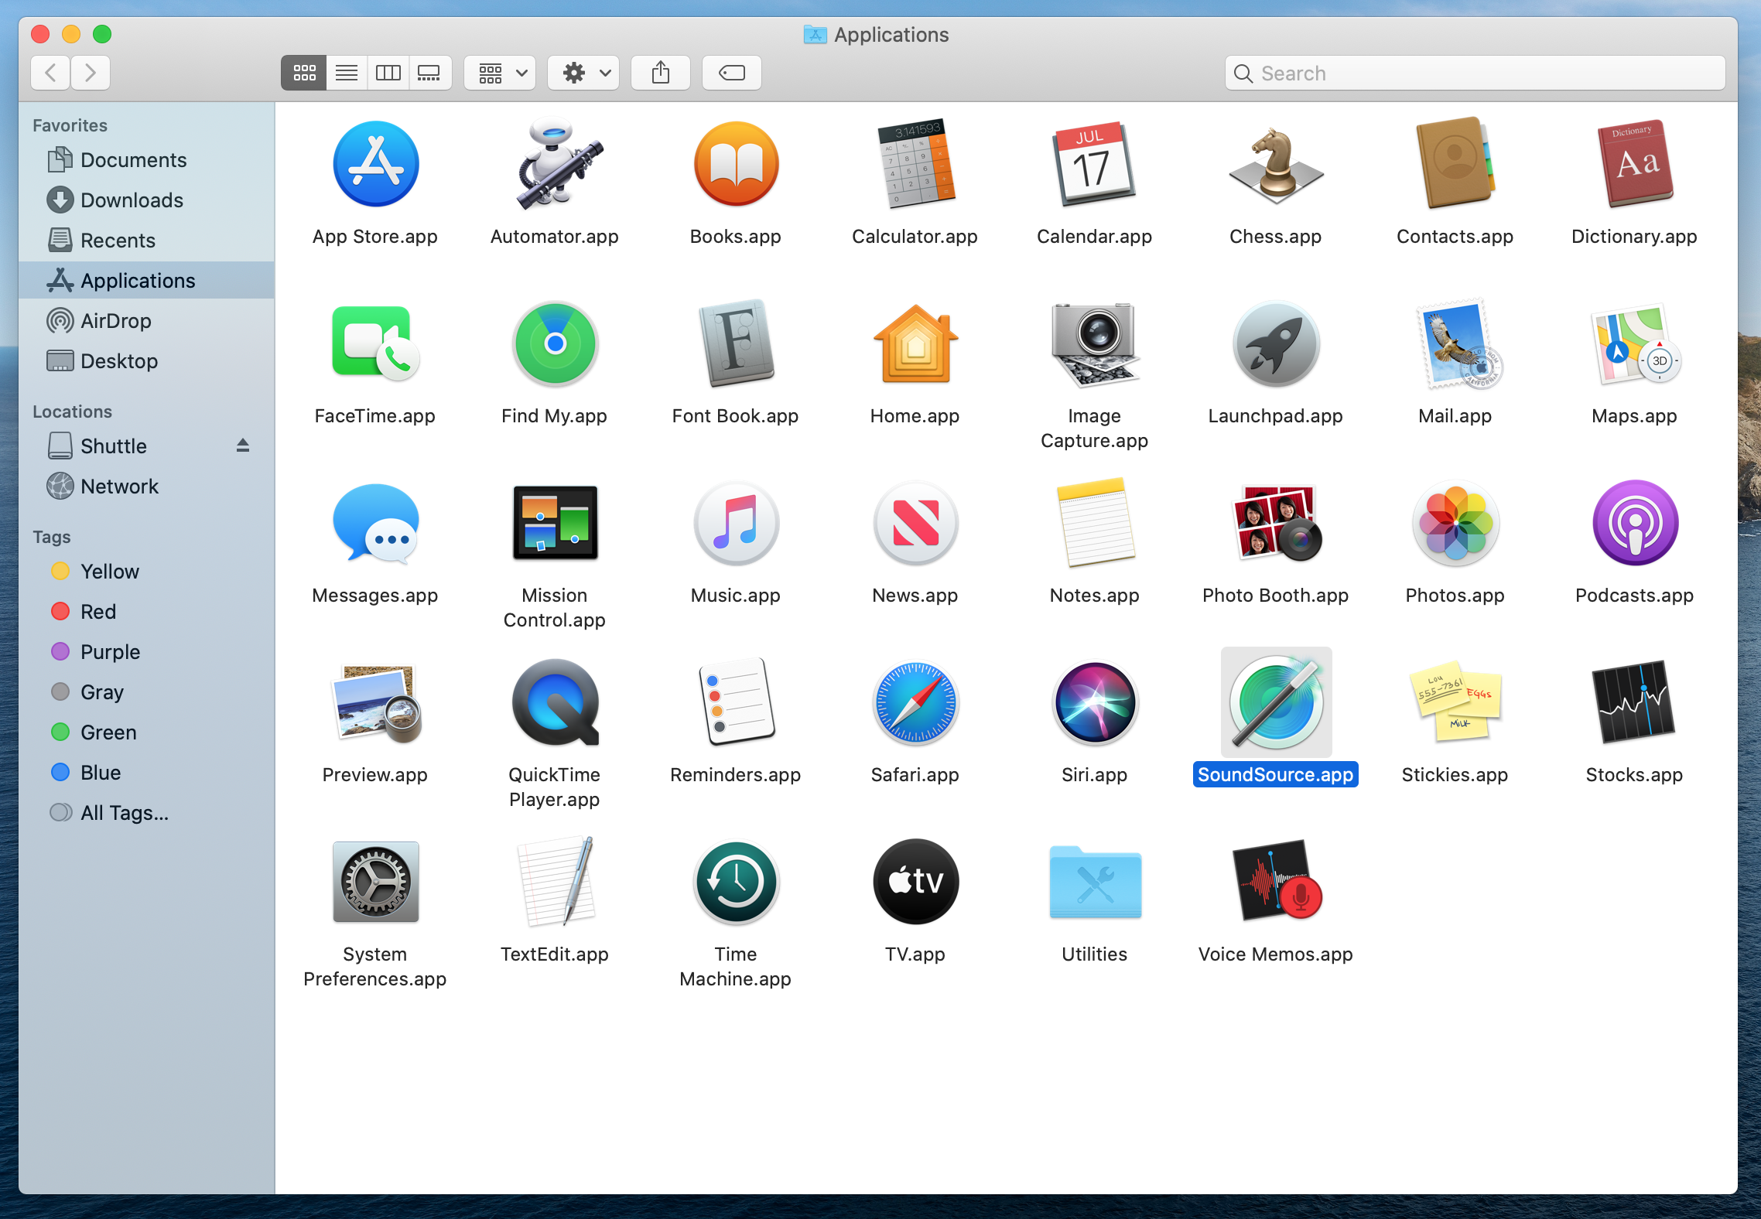Select the News app icon

point(915,523)
